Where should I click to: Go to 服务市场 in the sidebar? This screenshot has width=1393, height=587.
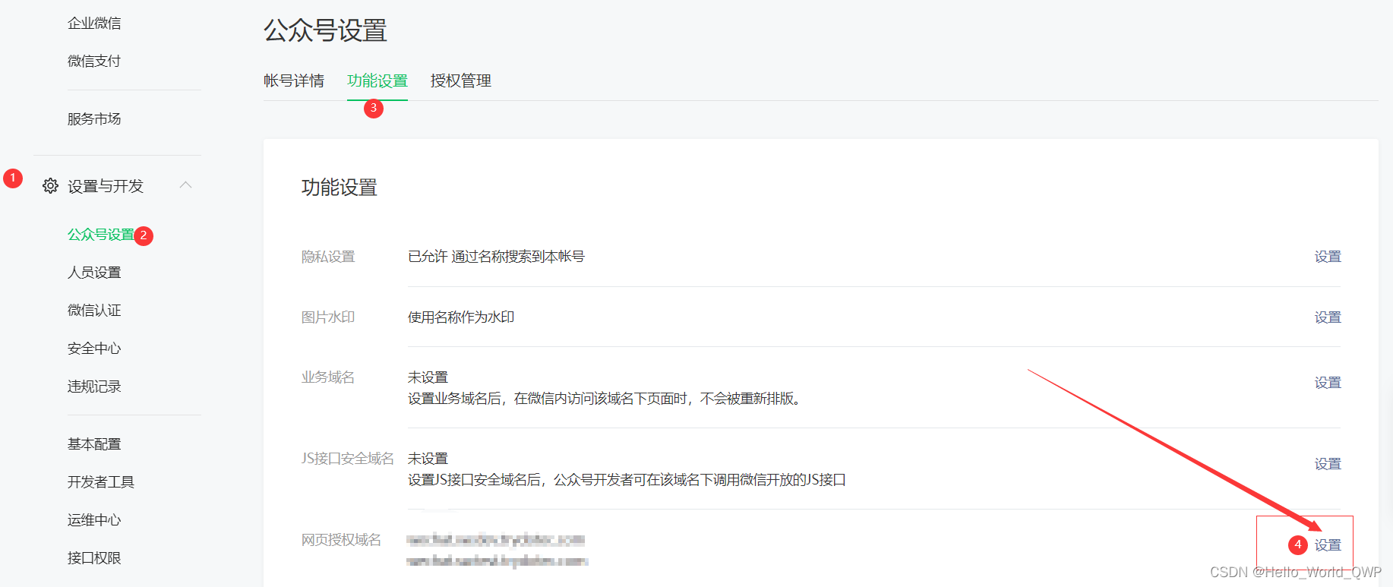(94, 119)
